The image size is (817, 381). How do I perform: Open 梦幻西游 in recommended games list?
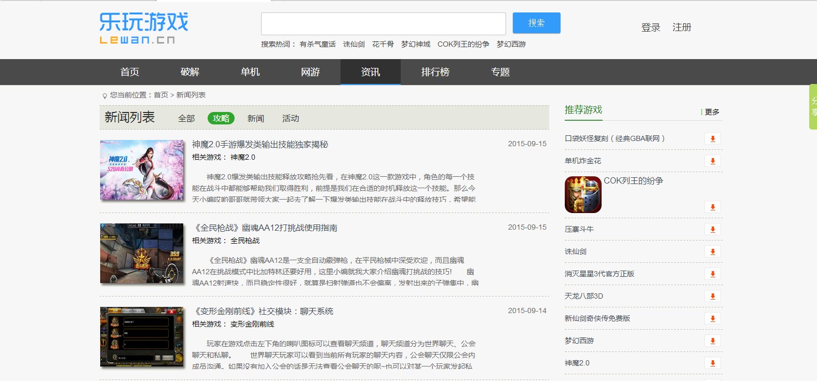[x=579, y=341]
